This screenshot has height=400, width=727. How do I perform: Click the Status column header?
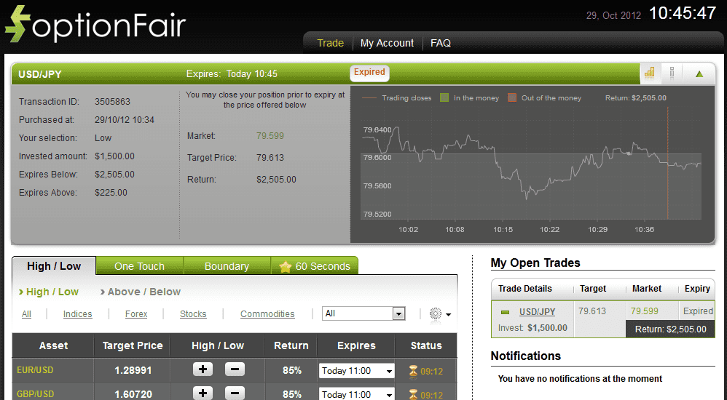(x=426, y=345)
